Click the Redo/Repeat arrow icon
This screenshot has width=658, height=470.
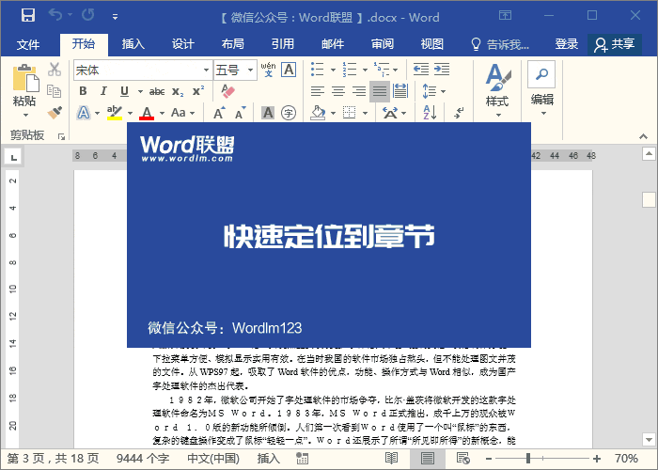click(x=88, y=15)
